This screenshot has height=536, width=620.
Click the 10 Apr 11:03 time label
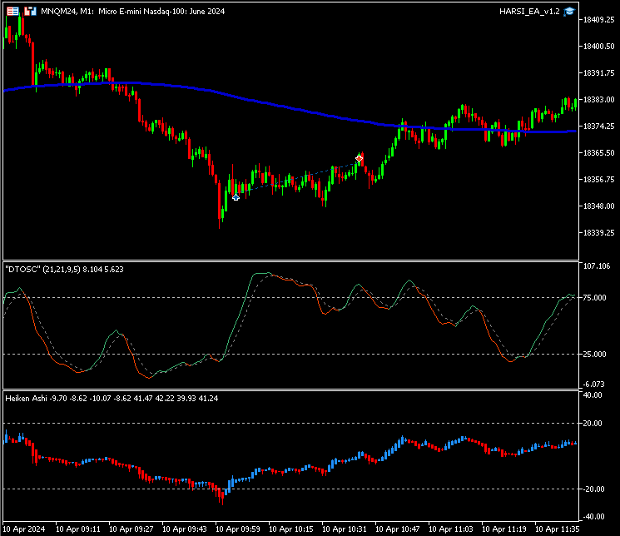click(451, 529)
